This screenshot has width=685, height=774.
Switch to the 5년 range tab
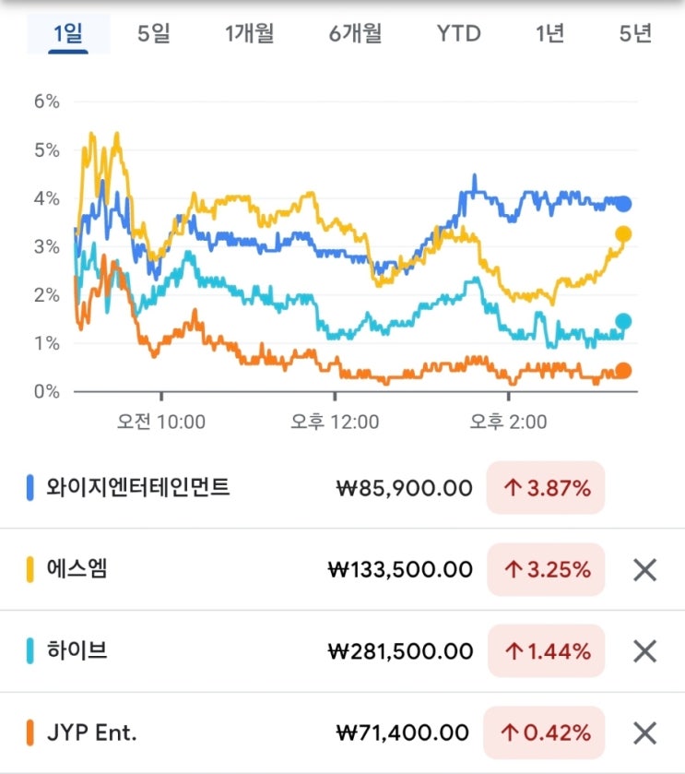[x=636, y=34]
